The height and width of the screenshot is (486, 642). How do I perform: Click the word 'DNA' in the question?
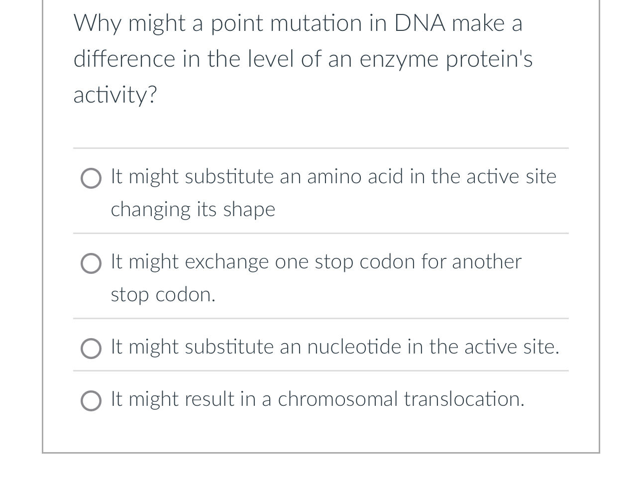(x=420, y=23)
